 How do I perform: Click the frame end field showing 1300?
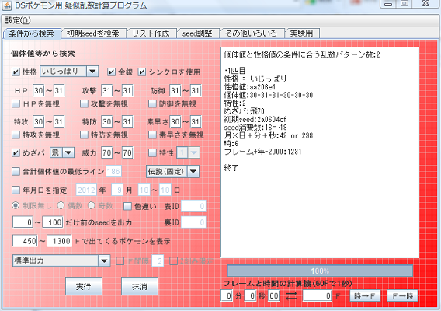click(x=59, y=241)
